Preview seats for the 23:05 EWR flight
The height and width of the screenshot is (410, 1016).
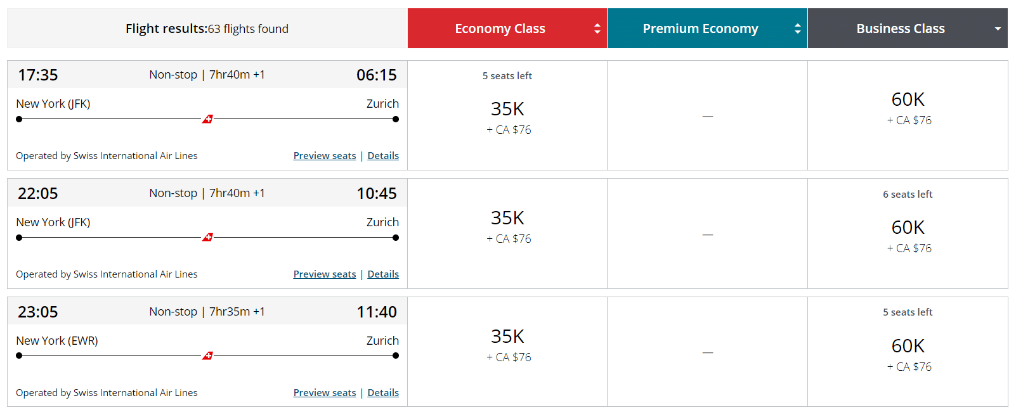325,393
